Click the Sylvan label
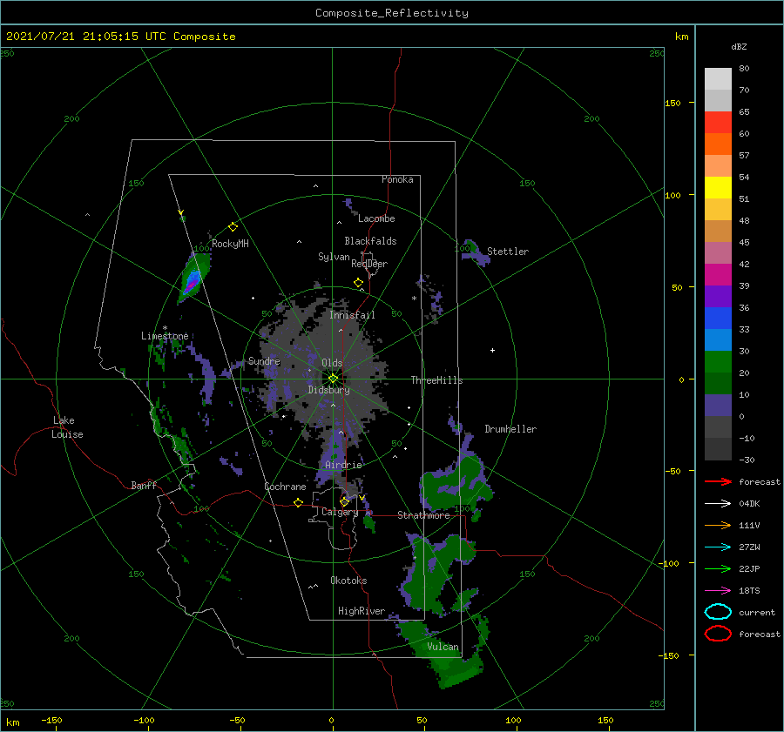Image resolution: width=784 pixels, height=732 pixels. click(334, 257)
